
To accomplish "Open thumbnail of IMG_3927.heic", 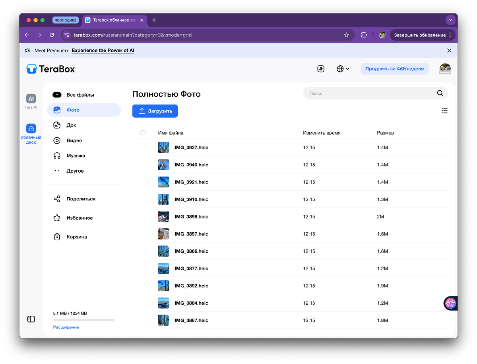I will pyautogui.click(x=163, y=148).
